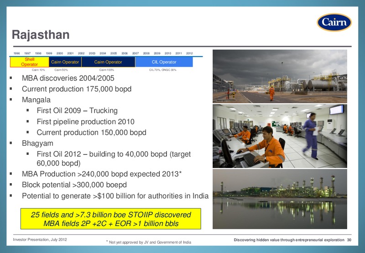365x253 pixels.
Task: Click the 1996 year label
Action: pyautogui.click(x=16, y=53)
